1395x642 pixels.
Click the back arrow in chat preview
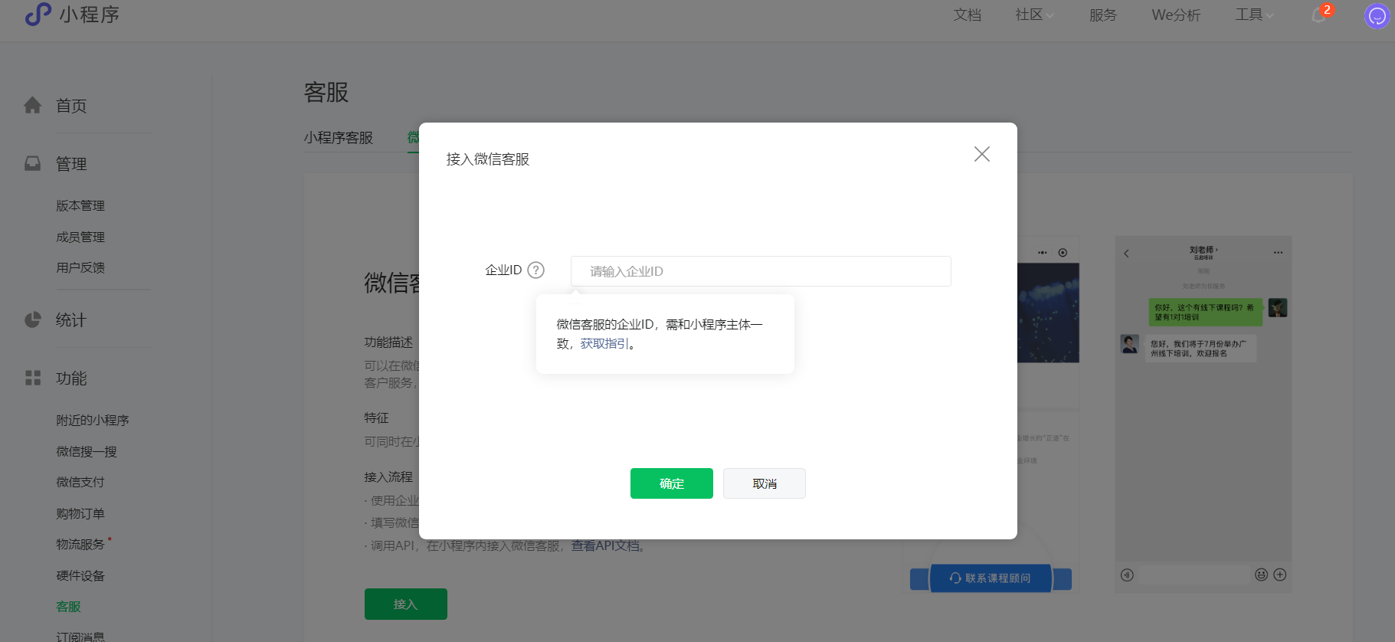[1126, 253]
